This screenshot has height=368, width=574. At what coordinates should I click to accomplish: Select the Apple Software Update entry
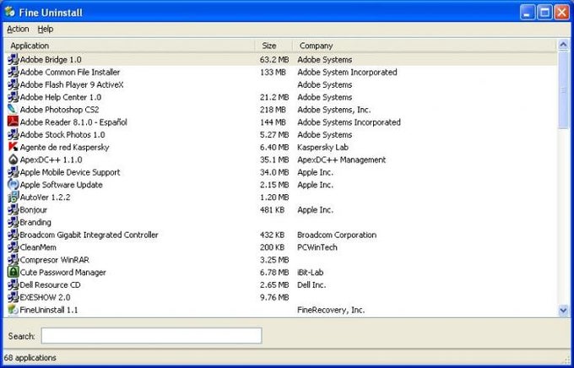pyautogui.click(x=61, y=185)
